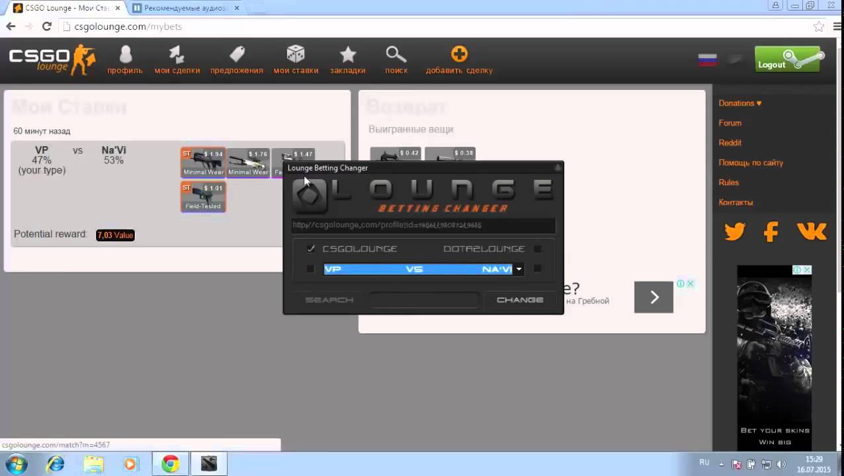Screen dimensions: 844x476
Task: Click the profile URL field in changer
Action: [x=423, y=225]
